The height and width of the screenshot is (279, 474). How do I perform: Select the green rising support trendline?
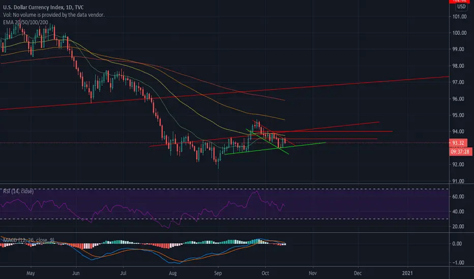pyautogui.click(x=275, y=149)
